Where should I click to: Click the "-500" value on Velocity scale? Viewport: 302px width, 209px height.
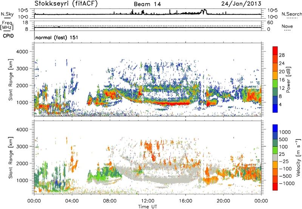[285, 176]
